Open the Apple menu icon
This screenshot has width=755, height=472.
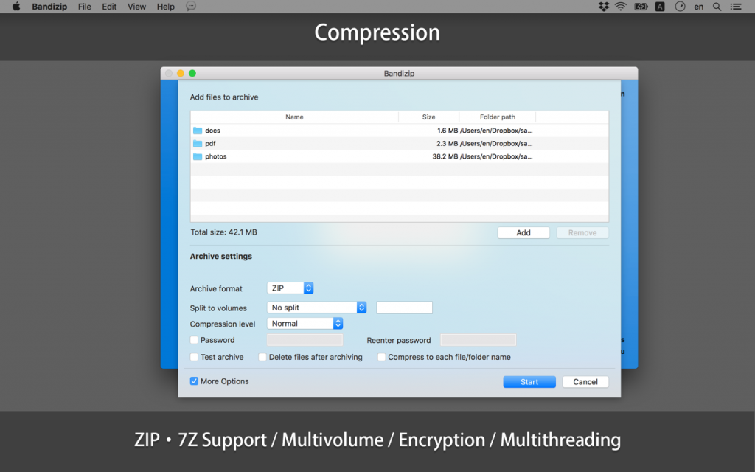pos(15,7)
